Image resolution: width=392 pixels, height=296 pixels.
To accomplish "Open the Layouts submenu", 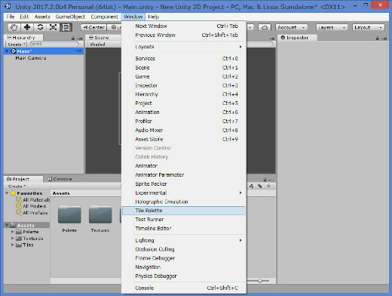I will [x=184, y=47].
